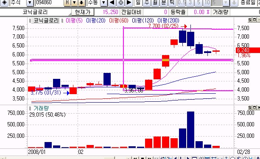The width and height of the screenshot is (260, 159).
Task: Open the 수동 mode dropdown
Action: point(103,3)
